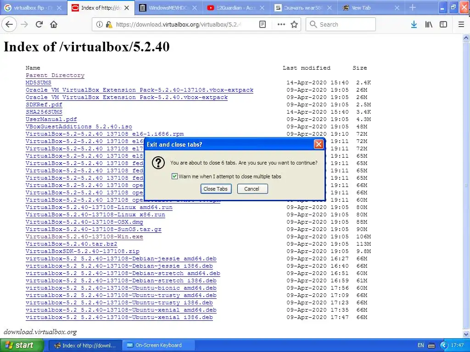The image size is (470, 352).
Task: Download VirtualBox Linux x86.run file
Action: pyautogui.click(x=95, y=214)
